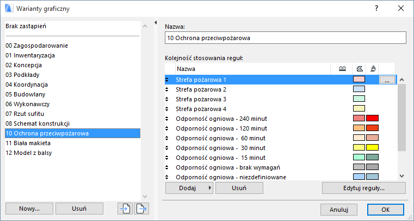Click the export graphic override icon
414x221 pixels.
(x=141, y=209)
